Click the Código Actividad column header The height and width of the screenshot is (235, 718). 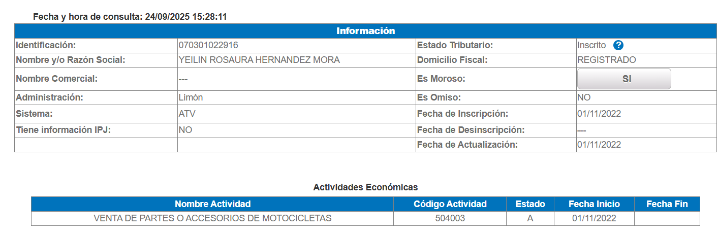click(450, 204)
